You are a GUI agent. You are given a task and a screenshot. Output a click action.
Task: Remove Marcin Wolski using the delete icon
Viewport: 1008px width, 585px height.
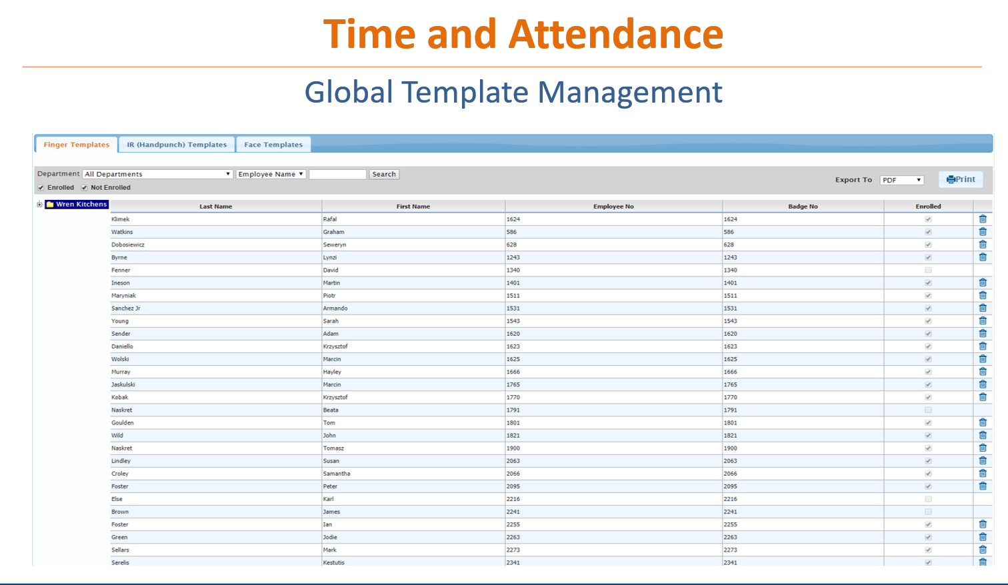coord(983,358)
